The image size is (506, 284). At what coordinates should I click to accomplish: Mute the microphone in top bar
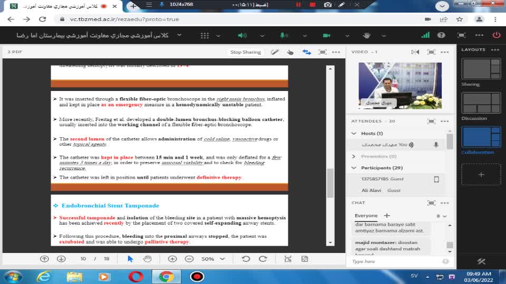284,35
